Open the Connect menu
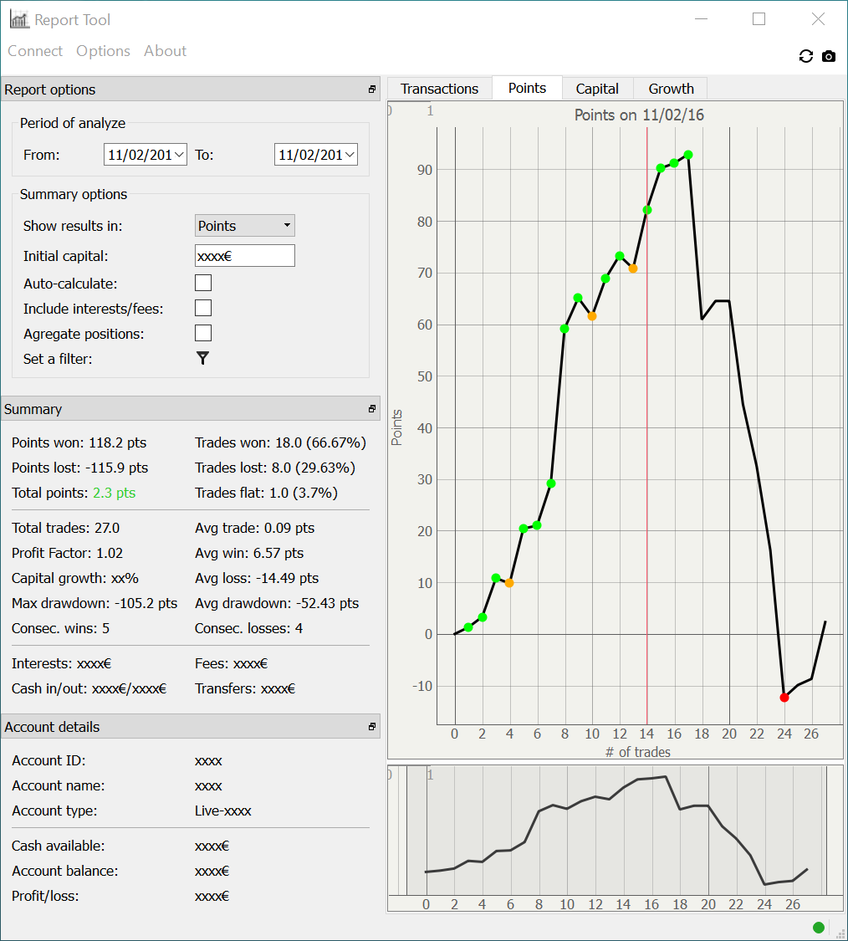Image resolution: width=848 pixels, height=941 pixels. 35,51
